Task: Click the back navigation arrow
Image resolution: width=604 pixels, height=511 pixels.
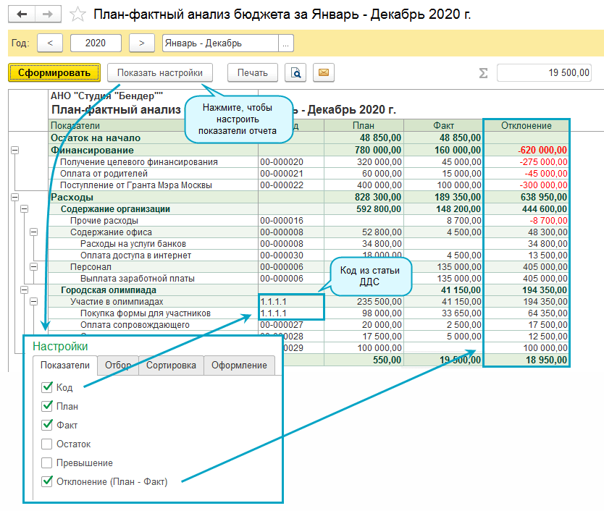Action: click(22, 14)
